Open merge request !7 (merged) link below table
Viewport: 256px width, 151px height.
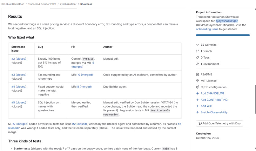coord(21,124)
